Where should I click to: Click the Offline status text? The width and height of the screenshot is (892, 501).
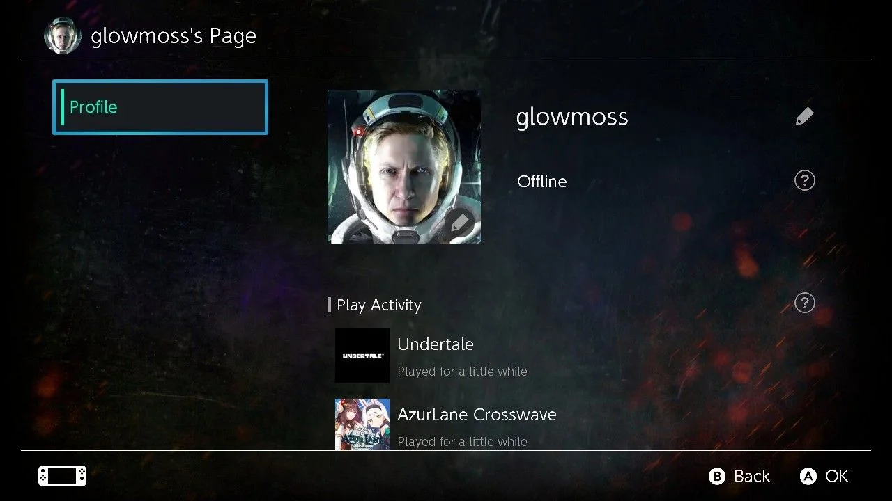[542, 182]
